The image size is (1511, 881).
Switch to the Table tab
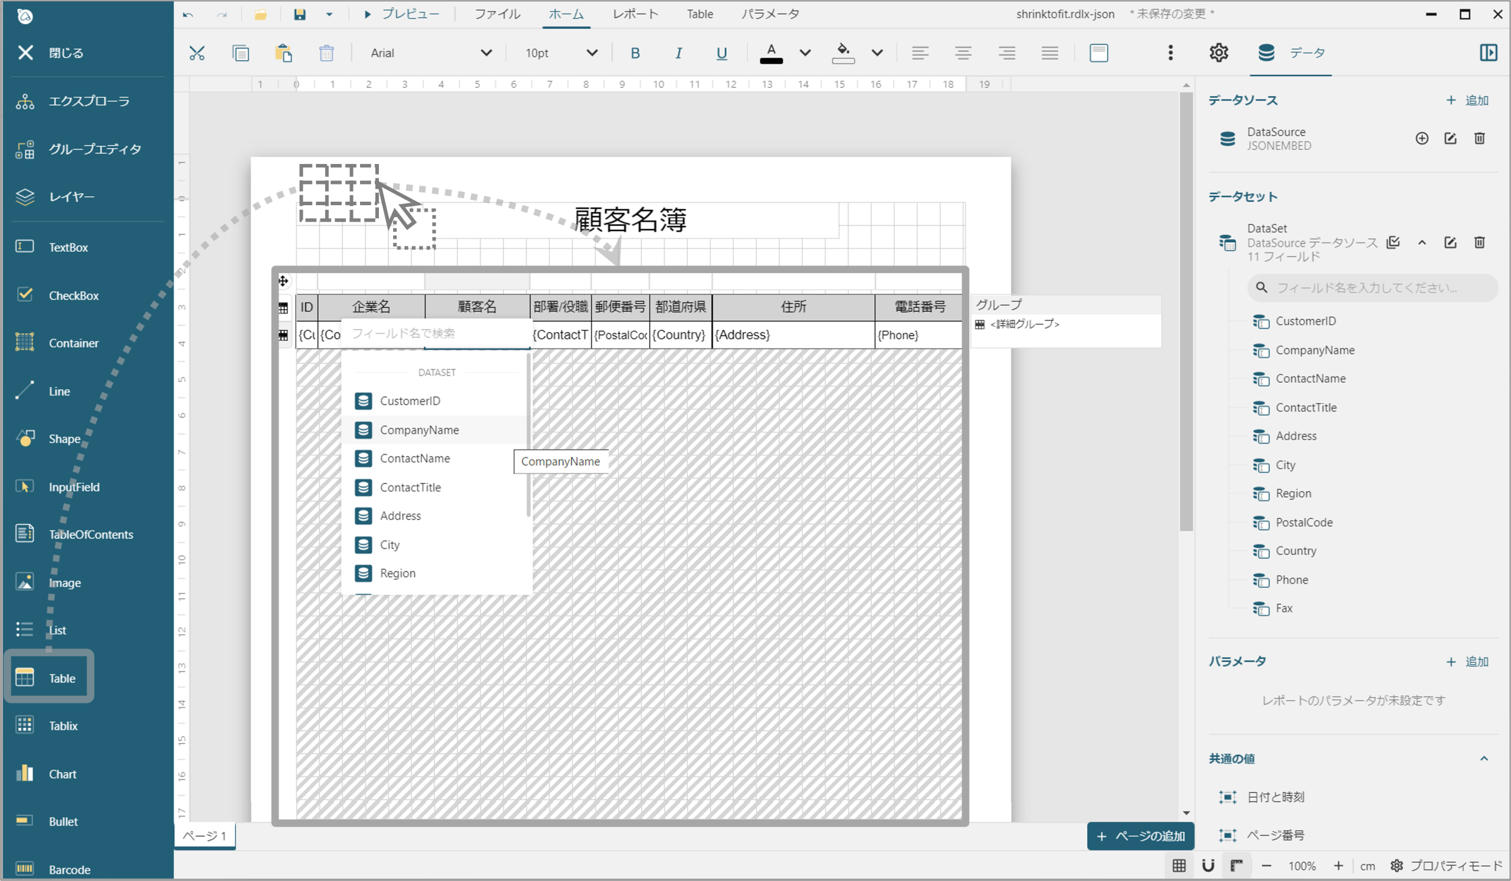(x=700, y=14)
